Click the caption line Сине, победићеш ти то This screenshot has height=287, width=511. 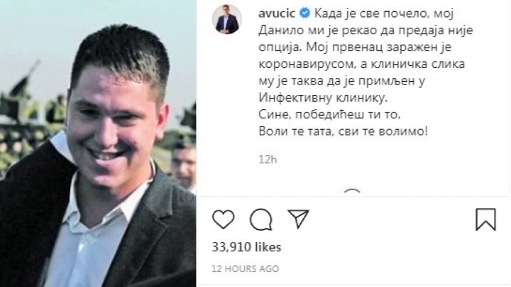[329, 115]
